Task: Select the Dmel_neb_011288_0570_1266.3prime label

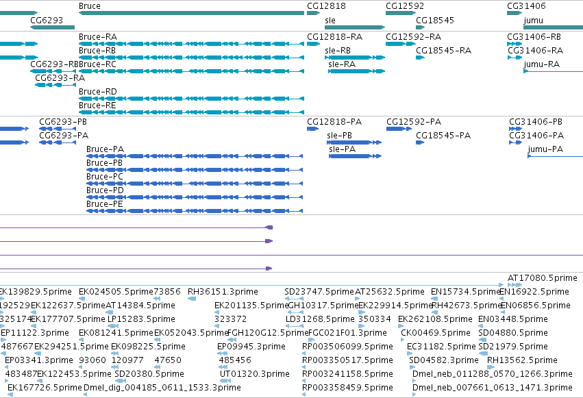Action: point(493,374)
